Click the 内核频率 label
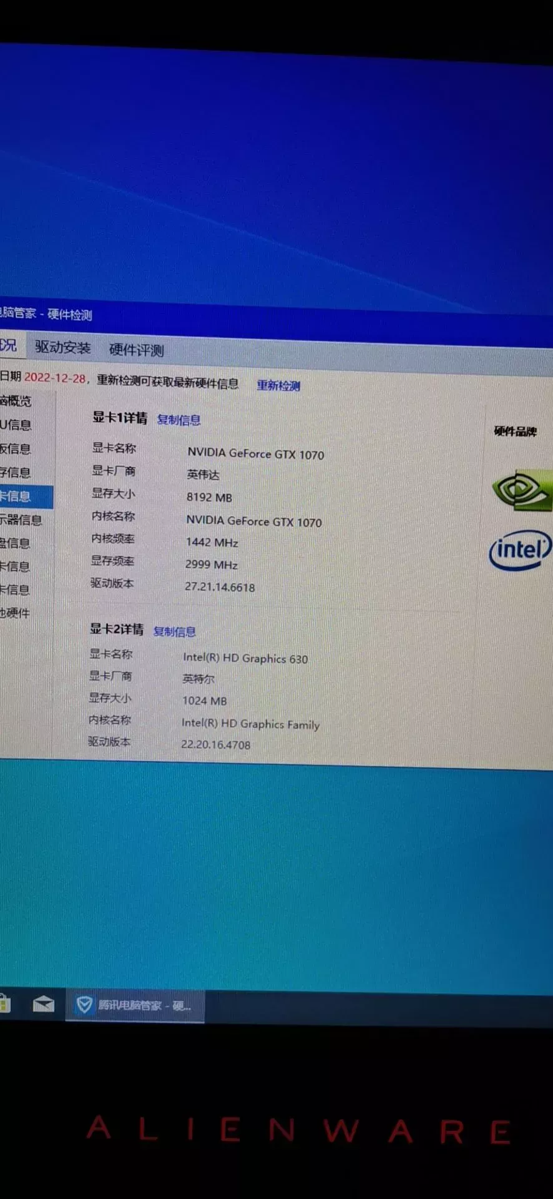This screenshot has width=553, height=1199. pyautogui.click(x=113, y=538)
